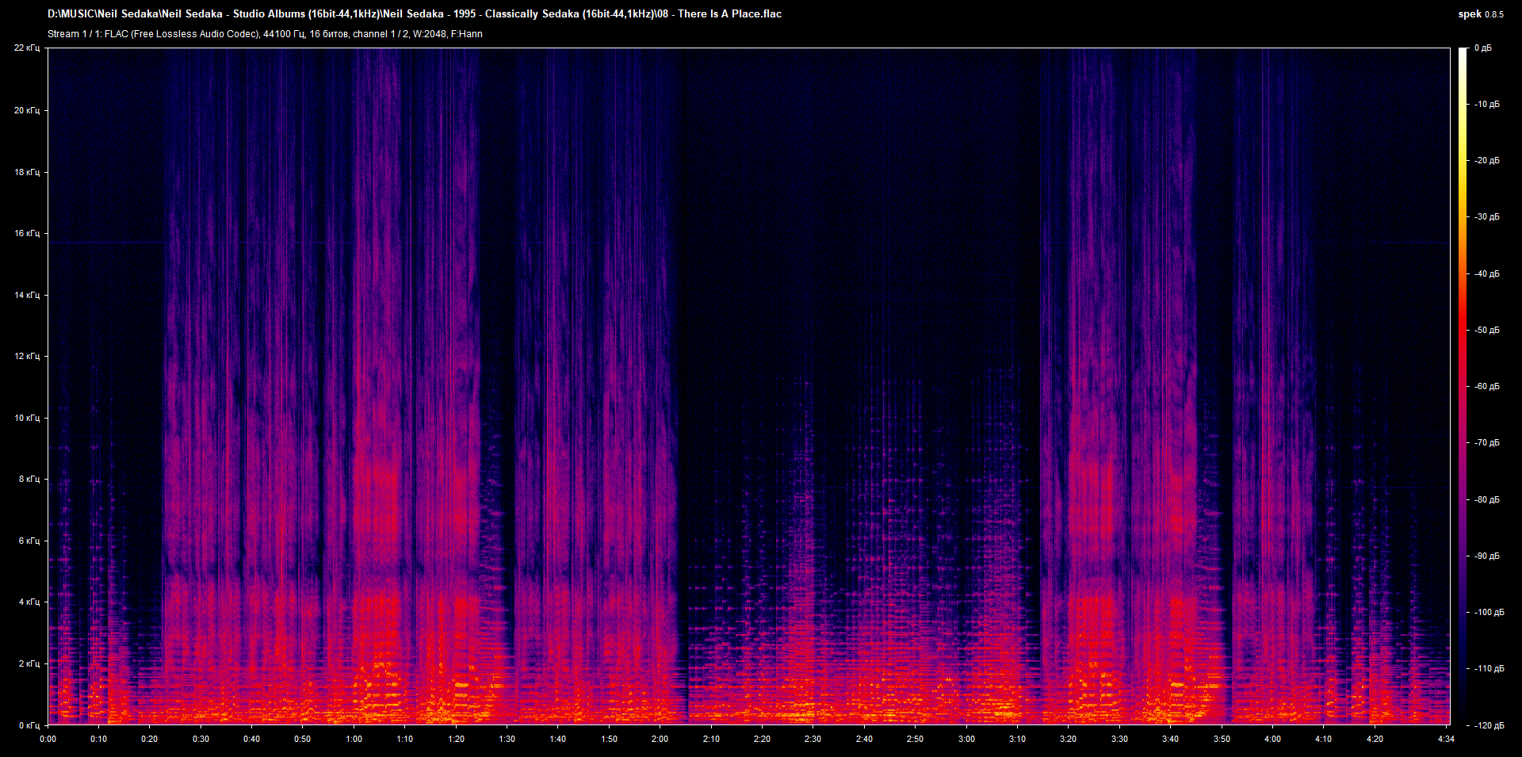
Task: Click the '-100 дБ' level scale label
Action: (1489, 613)
